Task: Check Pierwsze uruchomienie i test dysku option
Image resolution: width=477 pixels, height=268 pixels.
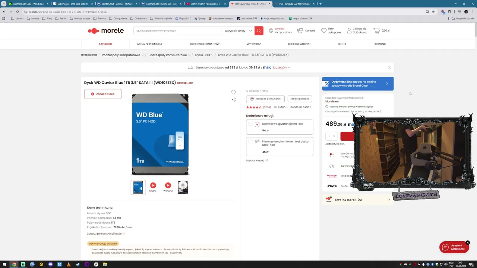Action: coord(250,141)
